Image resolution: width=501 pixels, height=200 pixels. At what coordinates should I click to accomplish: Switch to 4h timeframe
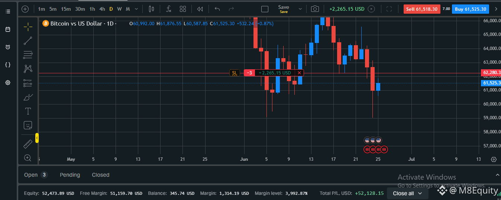pyautogui.click(x=102, y=9)
